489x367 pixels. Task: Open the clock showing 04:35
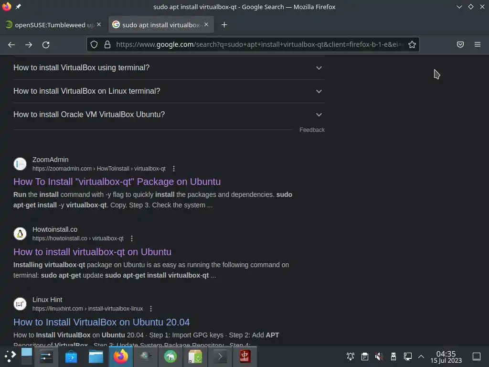click(446, 356)
